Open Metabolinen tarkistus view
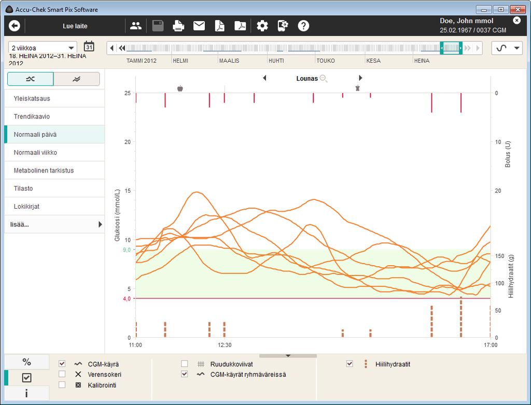 54,170
